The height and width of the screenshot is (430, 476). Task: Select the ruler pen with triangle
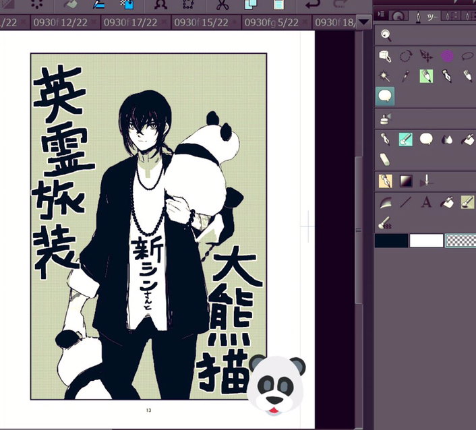pyautogui.click(x=426, y=181)
